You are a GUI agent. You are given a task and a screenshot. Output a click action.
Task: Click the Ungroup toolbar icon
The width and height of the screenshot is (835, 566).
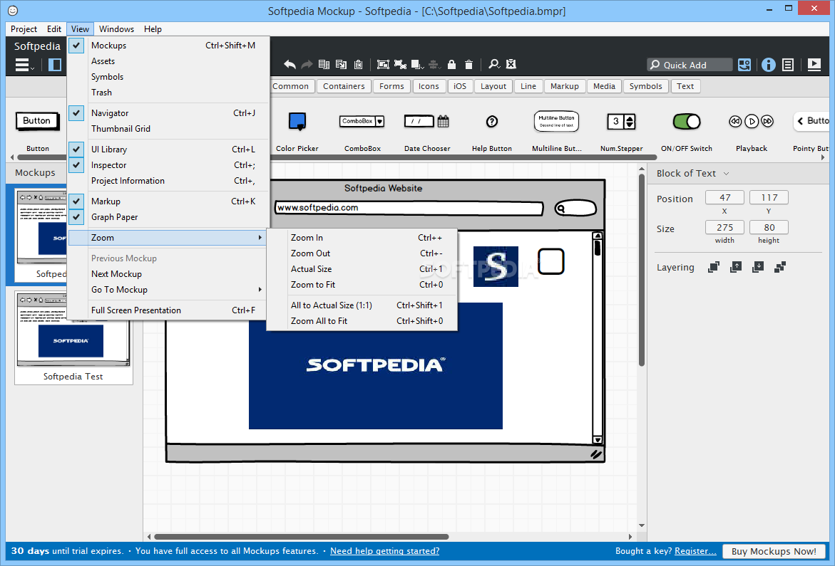(x=400, y=65)
